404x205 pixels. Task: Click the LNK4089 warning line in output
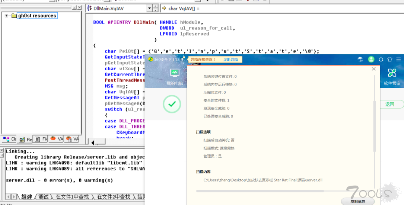coord(75,169)
